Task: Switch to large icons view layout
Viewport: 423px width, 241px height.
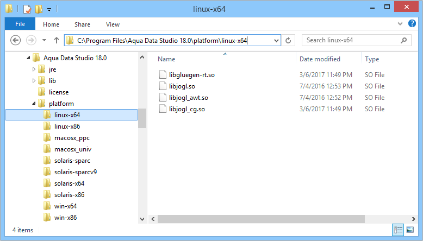Action: (x=409, y=230)
